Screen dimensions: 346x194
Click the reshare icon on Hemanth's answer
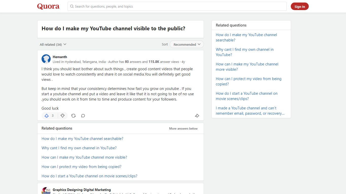point(73,116)
